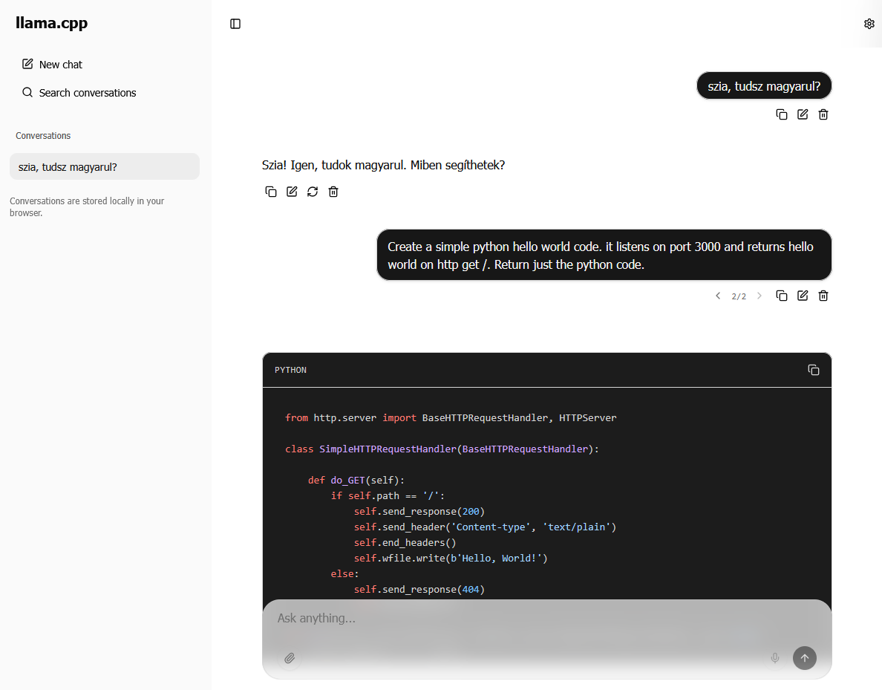882x690 pixels.
Task: Delete the python hello world prompt message
Action: tap(823, 296)
